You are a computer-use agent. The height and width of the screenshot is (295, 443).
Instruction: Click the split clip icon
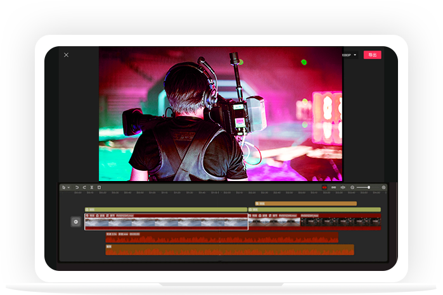tap(92, 187)
